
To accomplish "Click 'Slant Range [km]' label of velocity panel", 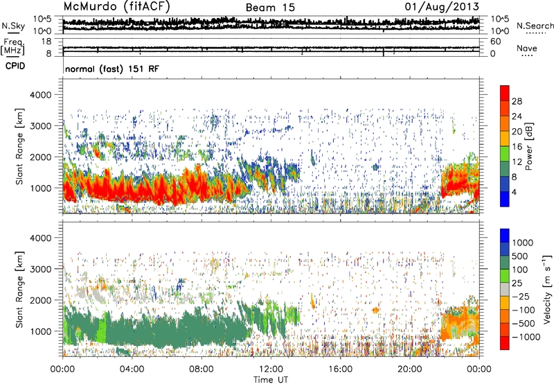I will 20,289.
